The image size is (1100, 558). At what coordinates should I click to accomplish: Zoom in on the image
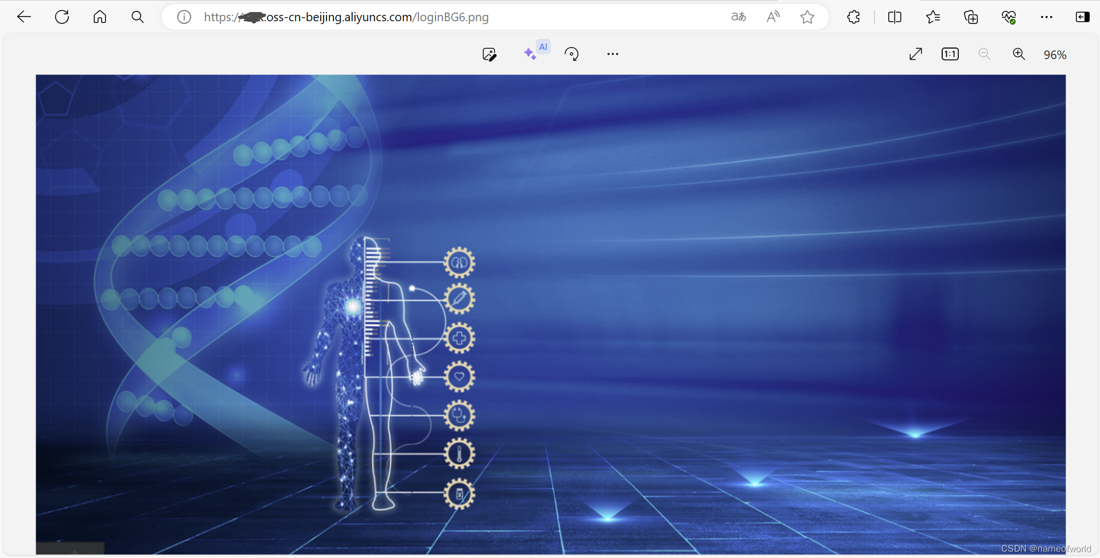pyautogui.click(x=1019, y=54)
